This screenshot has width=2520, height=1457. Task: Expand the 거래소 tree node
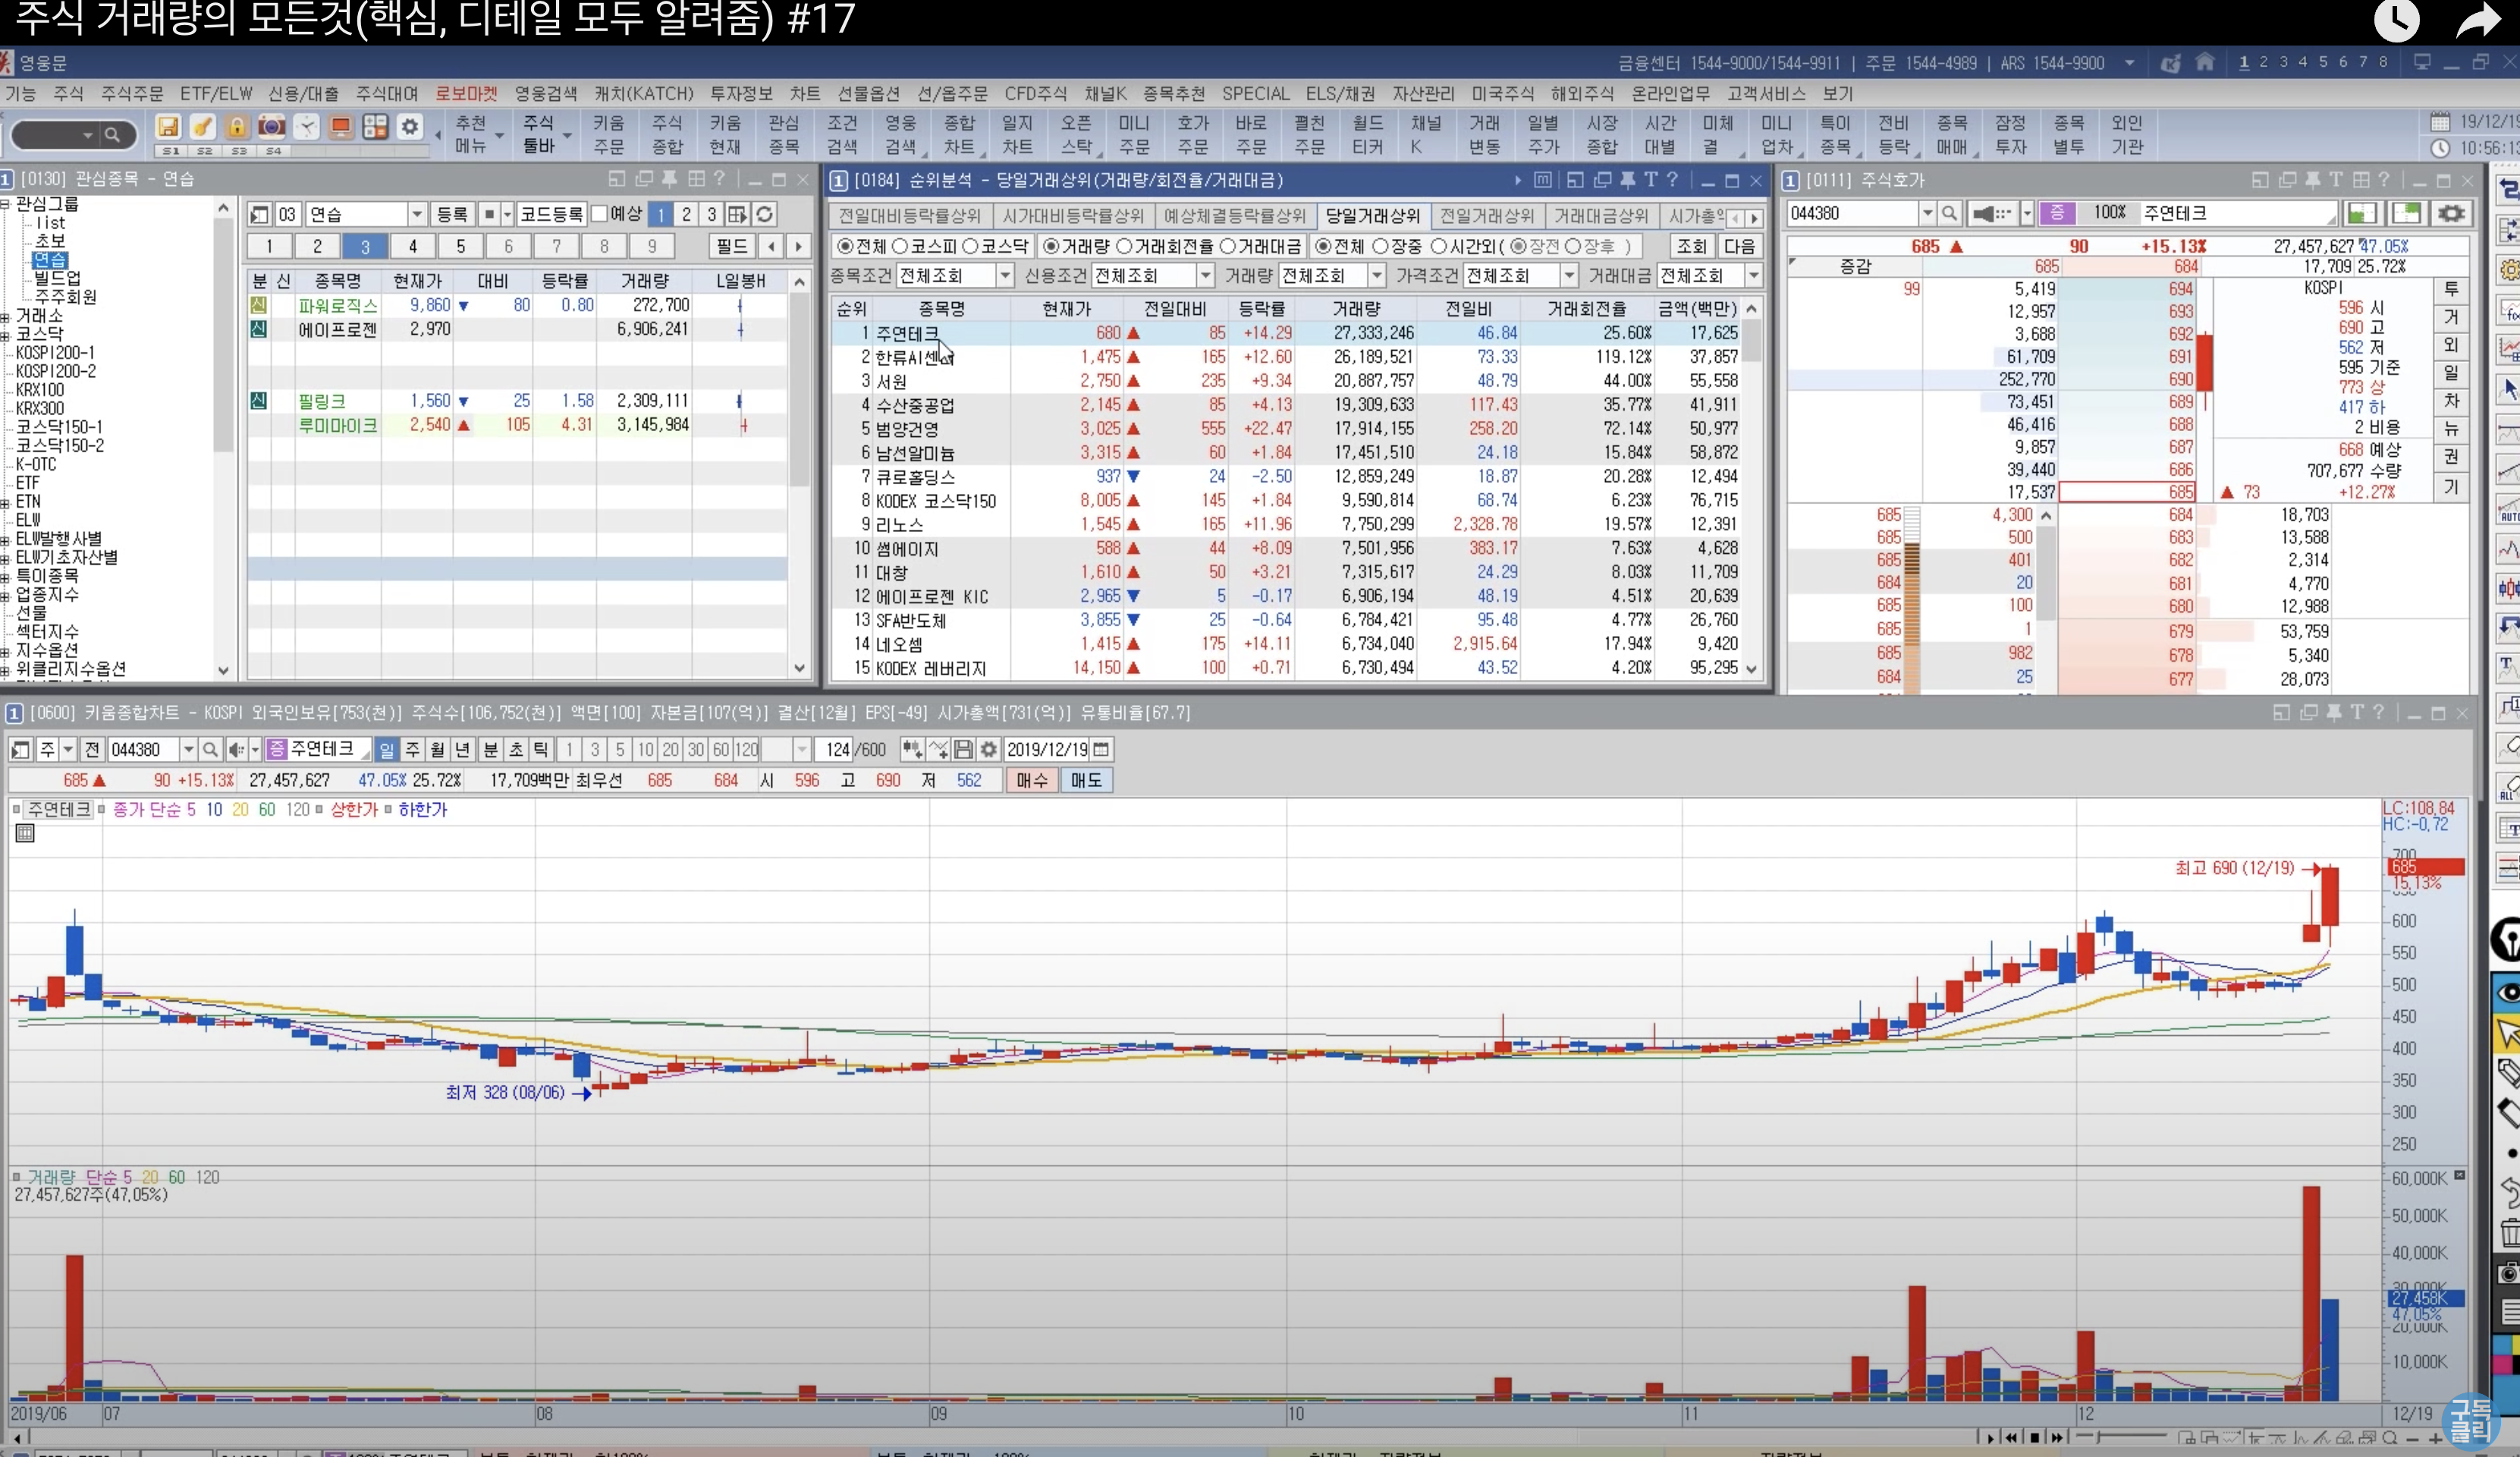[x=6, y=316]
